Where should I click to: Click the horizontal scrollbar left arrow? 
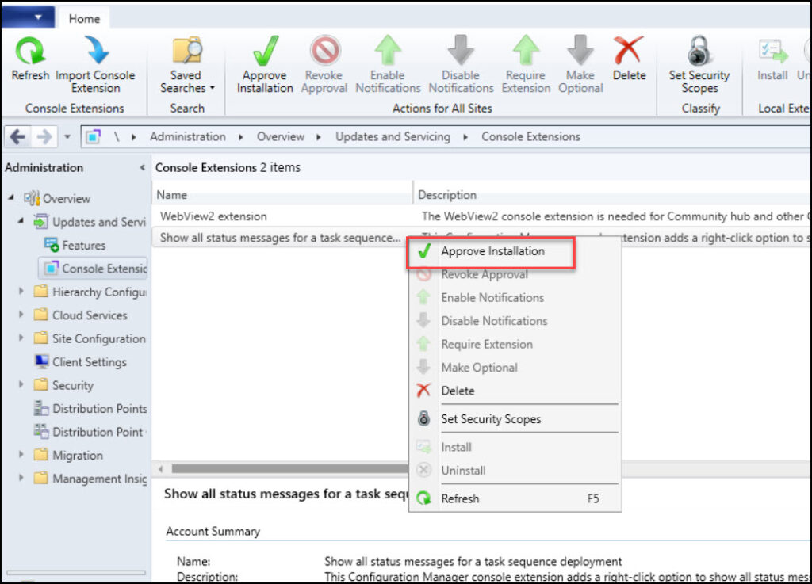pos(160,468)
